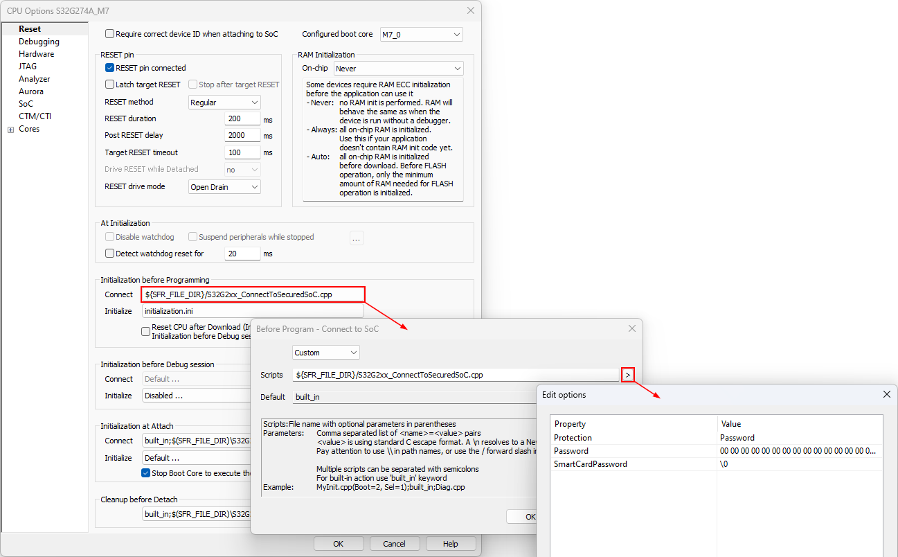Click the Cancel button
Viewport: 898px width, 557px height.
click(x=395, y=544)
